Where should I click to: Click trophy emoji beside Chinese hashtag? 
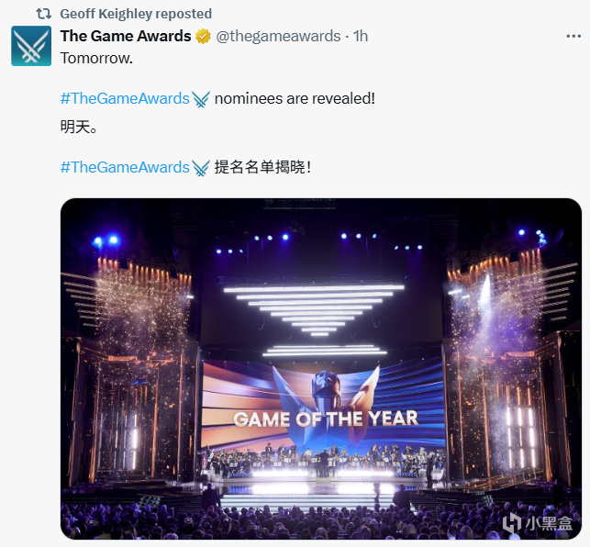click(x=201, y=167)
